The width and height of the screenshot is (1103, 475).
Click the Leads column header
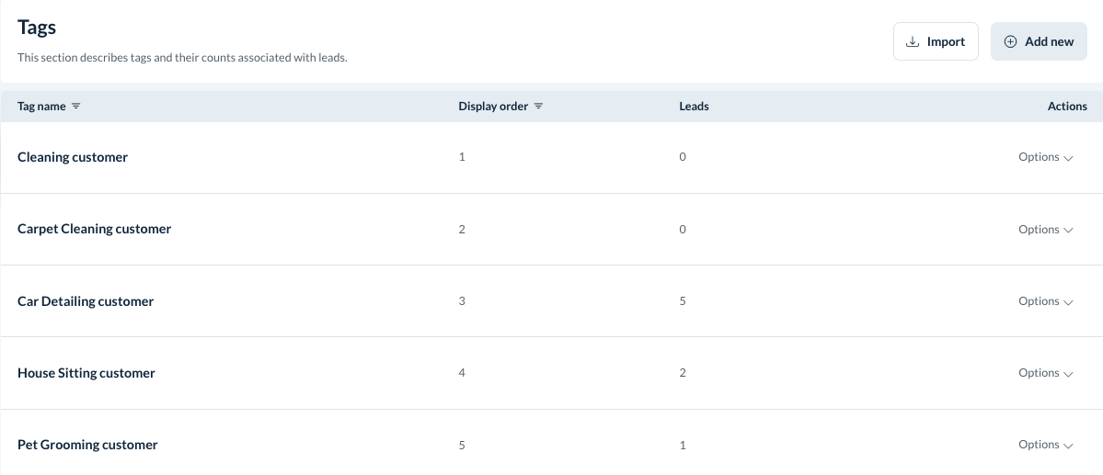click(x=694, y=107)
